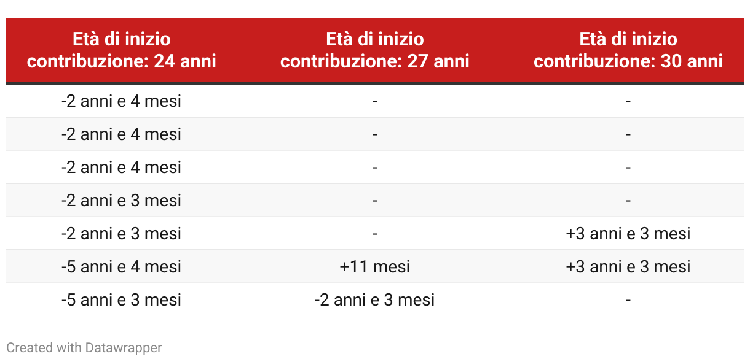Open the 'Created with Datawrapper' link

[84, 348]
